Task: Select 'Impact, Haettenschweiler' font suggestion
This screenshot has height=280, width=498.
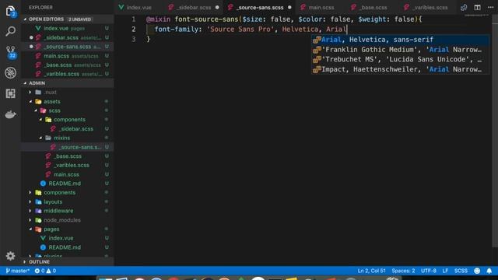Action: 400,69
